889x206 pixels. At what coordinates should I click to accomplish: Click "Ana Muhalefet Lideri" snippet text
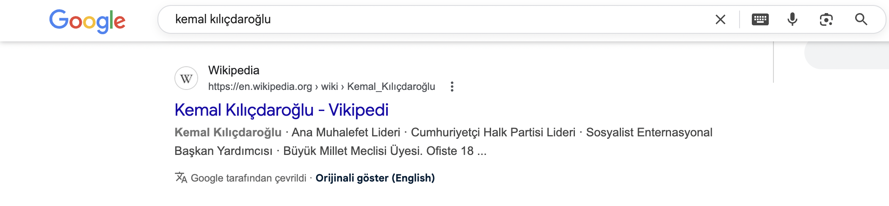(x=345, y=133)
